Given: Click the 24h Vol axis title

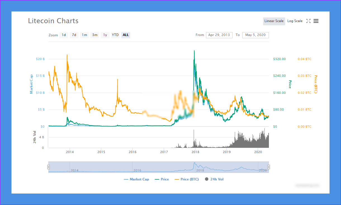Looking at the screenshot, I should 35,137.
